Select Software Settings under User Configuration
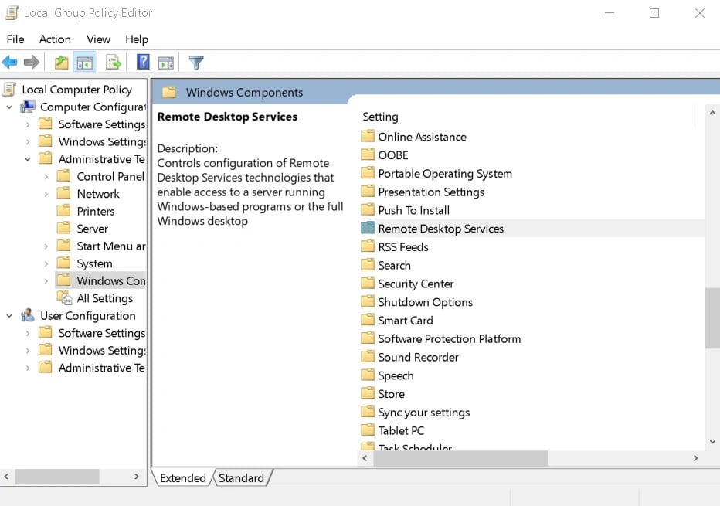Screen dimensions: 720x506 tap(101, 333)
